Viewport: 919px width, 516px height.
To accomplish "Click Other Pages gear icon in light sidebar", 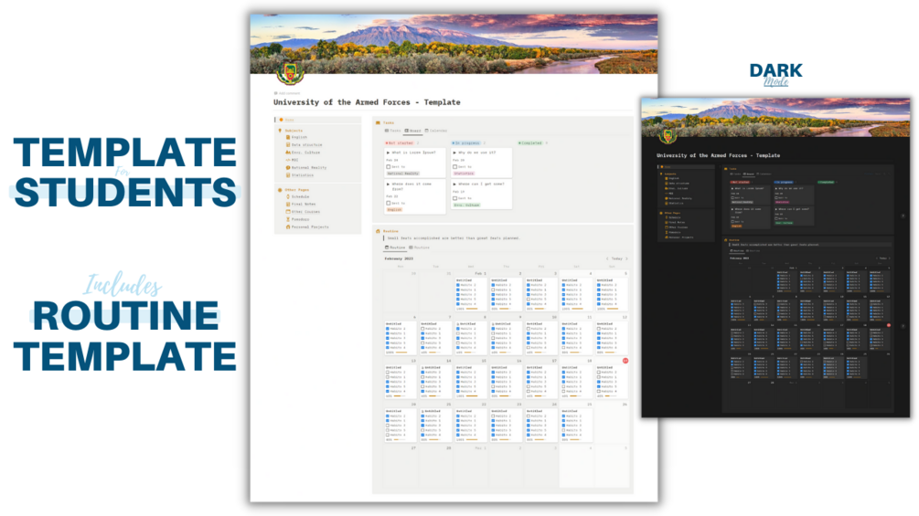I will (x=280, y=190).
